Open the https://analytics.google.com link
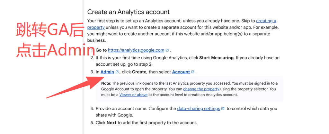The height and width of the screenshot is (134, 329). 136,50
